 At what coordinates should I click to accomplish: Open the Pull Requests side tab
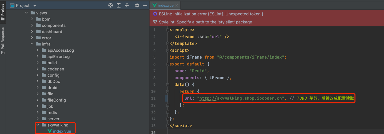tap(3, 40)
